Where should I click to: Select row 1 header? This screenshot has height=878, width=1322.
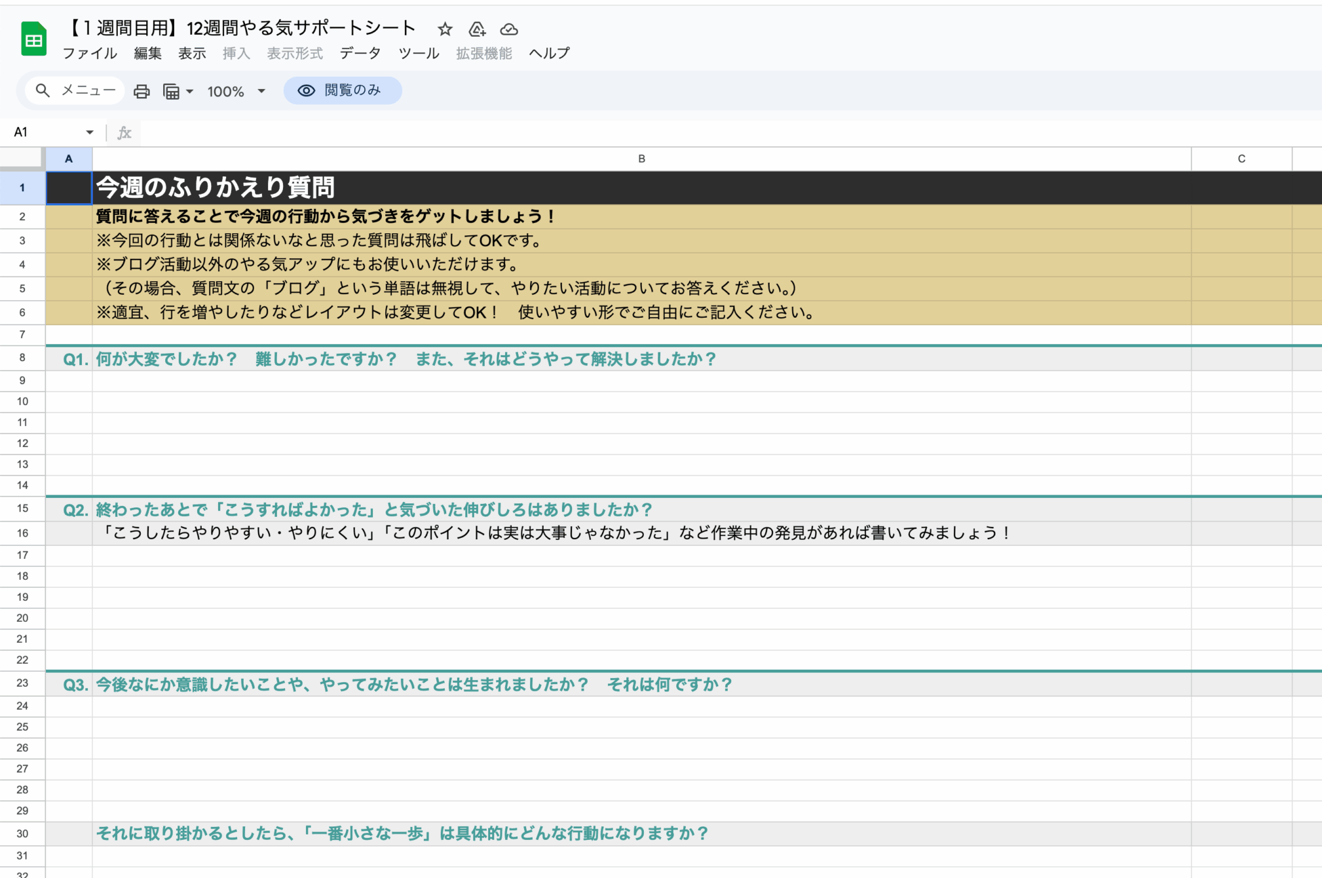[x=22, y=188]
